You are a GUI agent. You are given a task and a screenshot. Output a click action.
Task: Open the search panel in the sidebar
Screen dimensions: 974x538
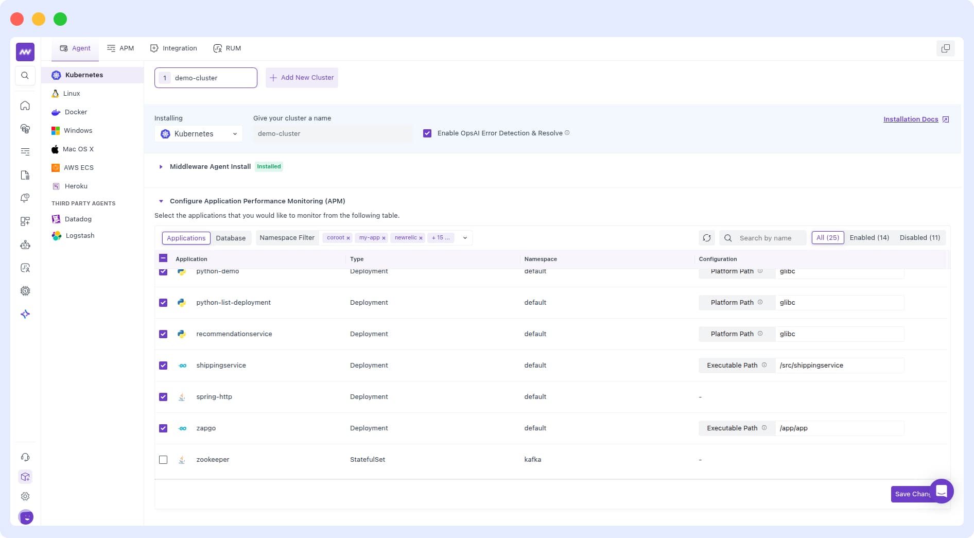pyautogui.click(x=25, y=75)
